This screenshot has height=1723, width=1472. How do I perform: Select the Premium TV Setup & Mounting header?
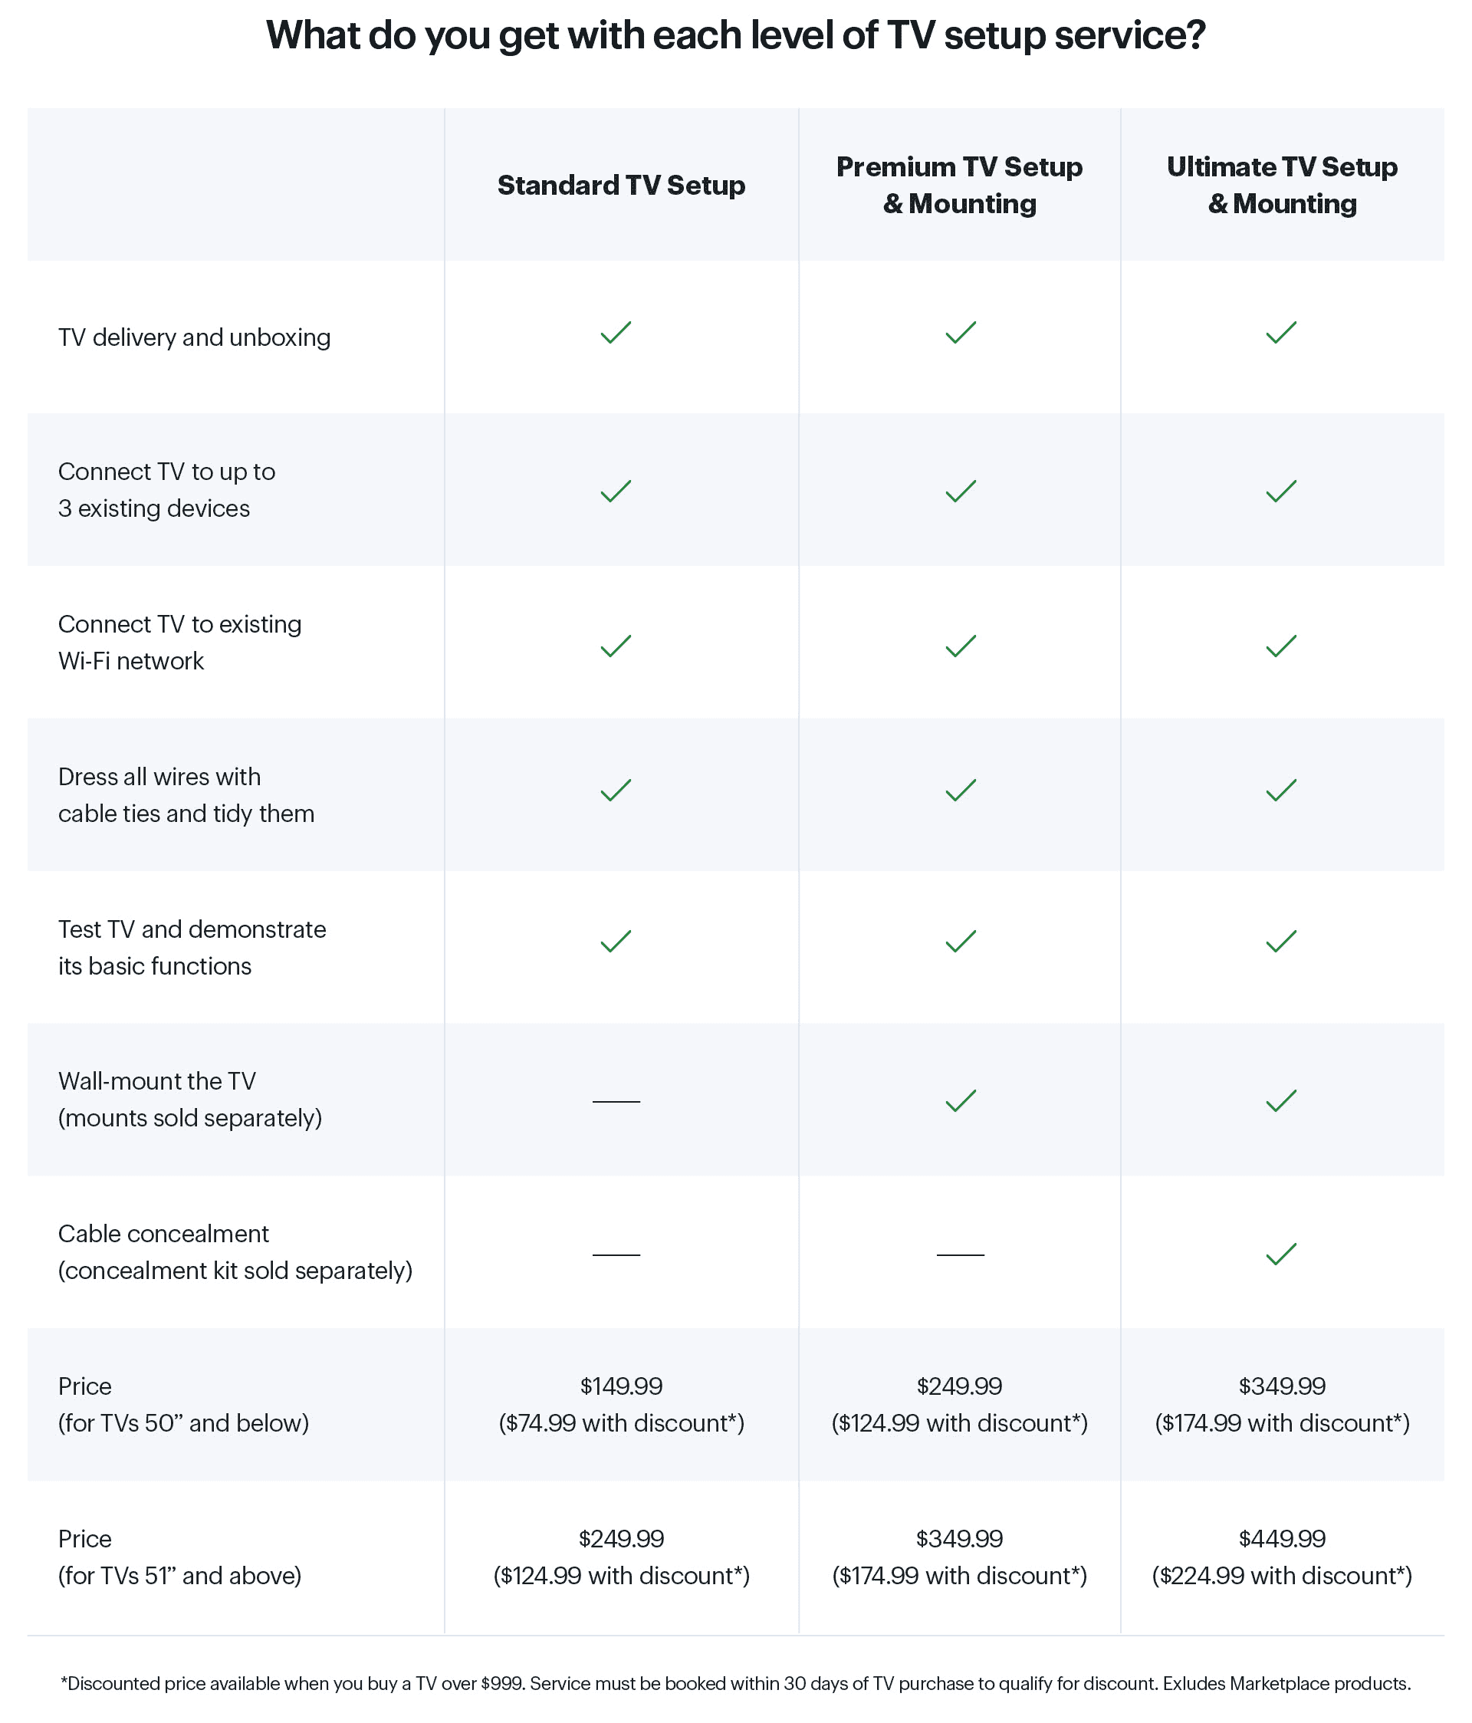click(x=959, y=185)
